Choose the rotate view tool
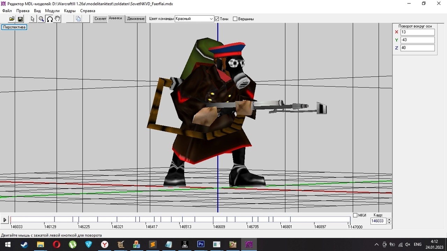 pos(50,19)
